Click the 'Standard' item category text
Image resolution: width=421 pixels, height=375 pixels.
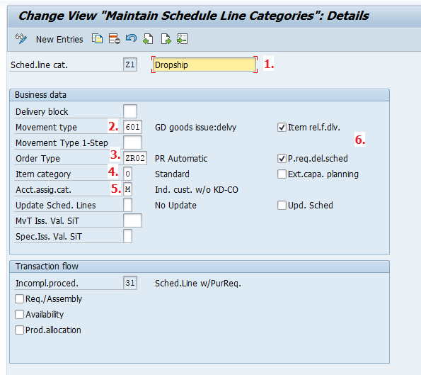[172, 174]
